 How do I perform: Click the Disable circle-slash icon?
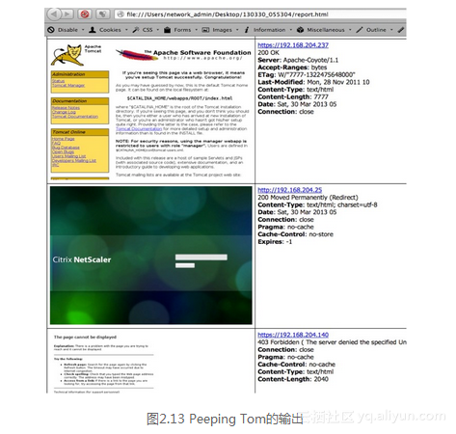point(51,30)
